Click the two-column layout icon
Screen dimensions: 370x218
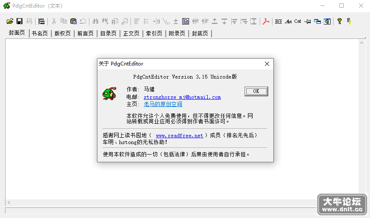point(278,21)
